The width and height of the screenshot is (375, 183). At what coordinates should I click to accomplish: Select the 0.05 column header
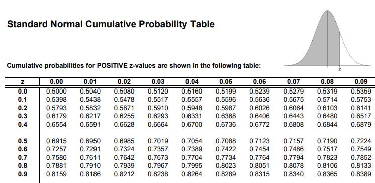[226, 82]
